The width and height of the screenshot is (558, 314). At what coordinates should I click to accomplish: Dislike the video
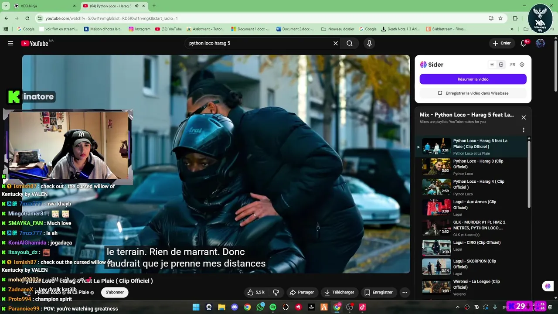click(276, 292)
